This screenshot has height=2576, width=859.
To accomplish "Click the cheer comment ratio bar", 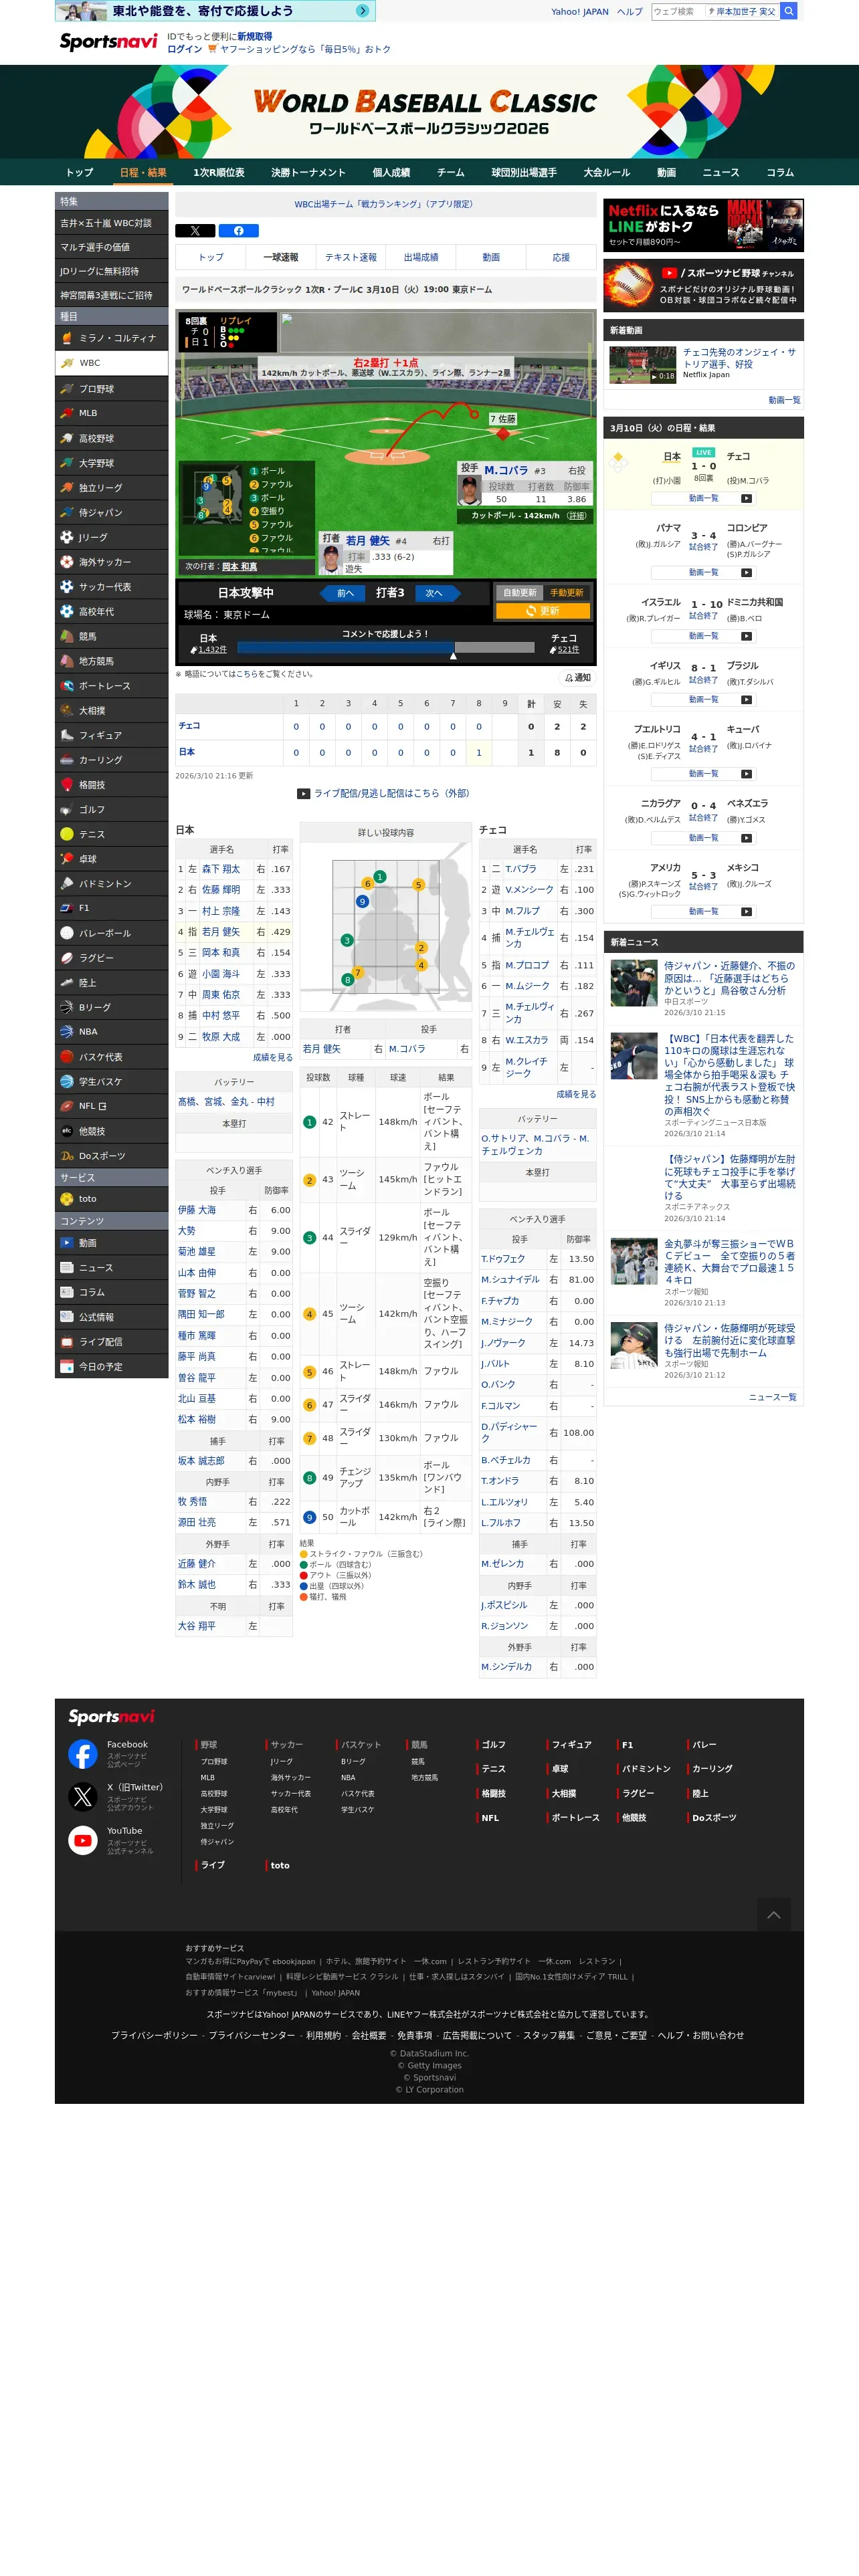I will tap(386, 648).
